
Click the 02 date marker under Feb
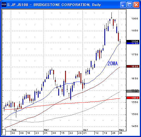point(13,133)
